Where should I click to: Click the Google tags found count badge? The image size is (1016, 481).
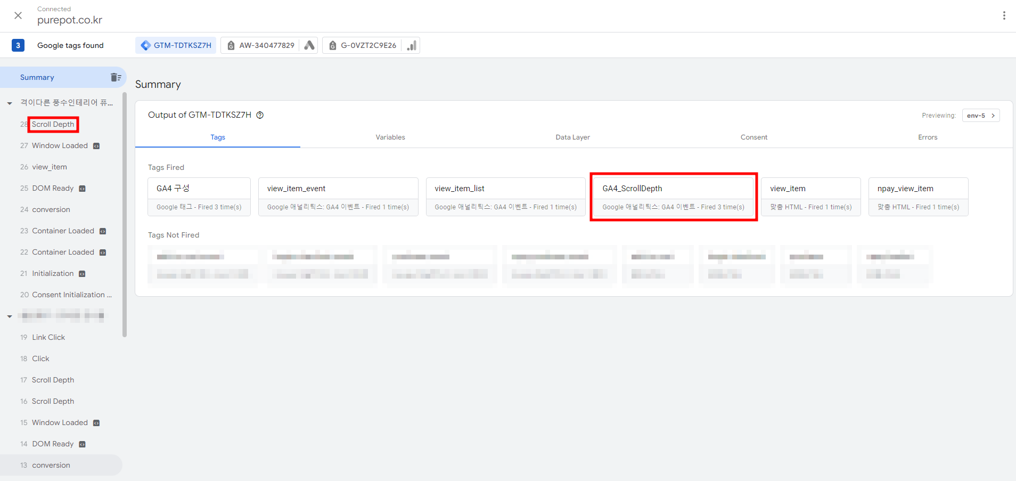(18, 45)
